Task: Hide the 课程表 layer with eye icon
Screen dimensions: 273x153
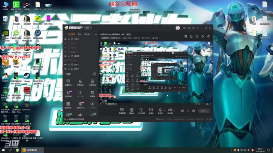Action: tap(66, 56)
